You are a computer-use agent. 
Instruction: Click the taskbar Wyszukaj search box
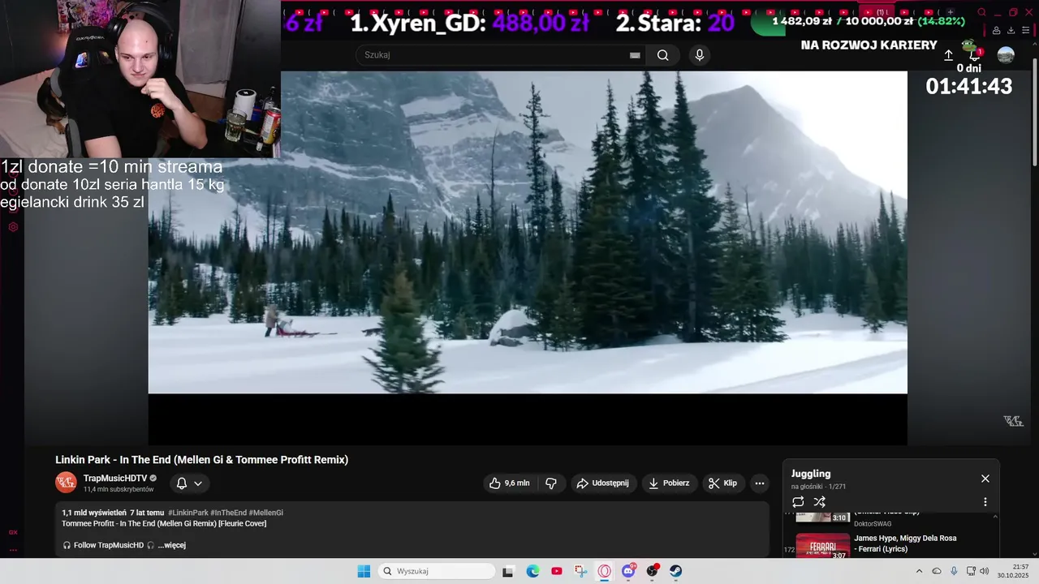[x=437, y=571]
